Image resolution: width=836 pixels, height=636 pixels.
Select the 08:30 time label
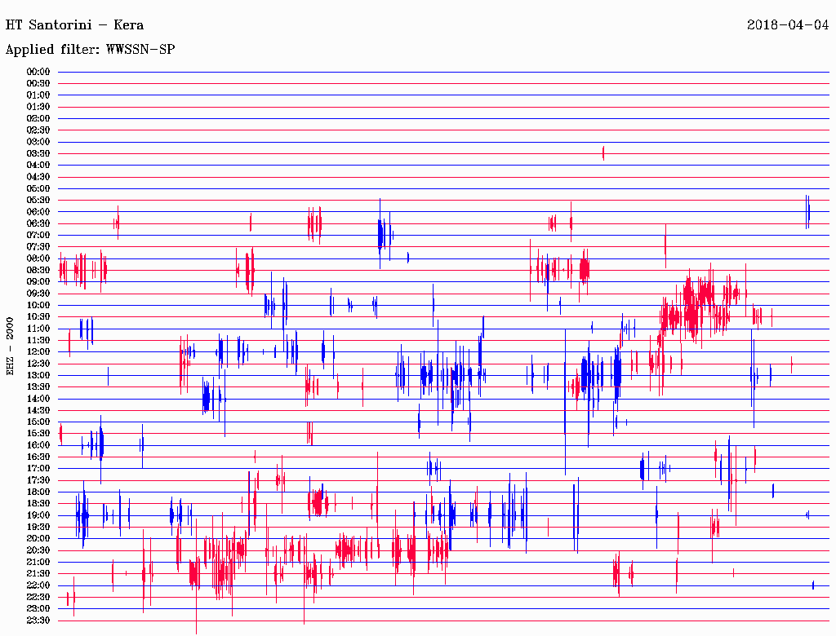tap(38, 270)
